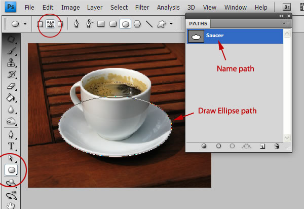Open the Ellipse tool preset picker arrow
304x209 pixels.
[x=25, y=24]
